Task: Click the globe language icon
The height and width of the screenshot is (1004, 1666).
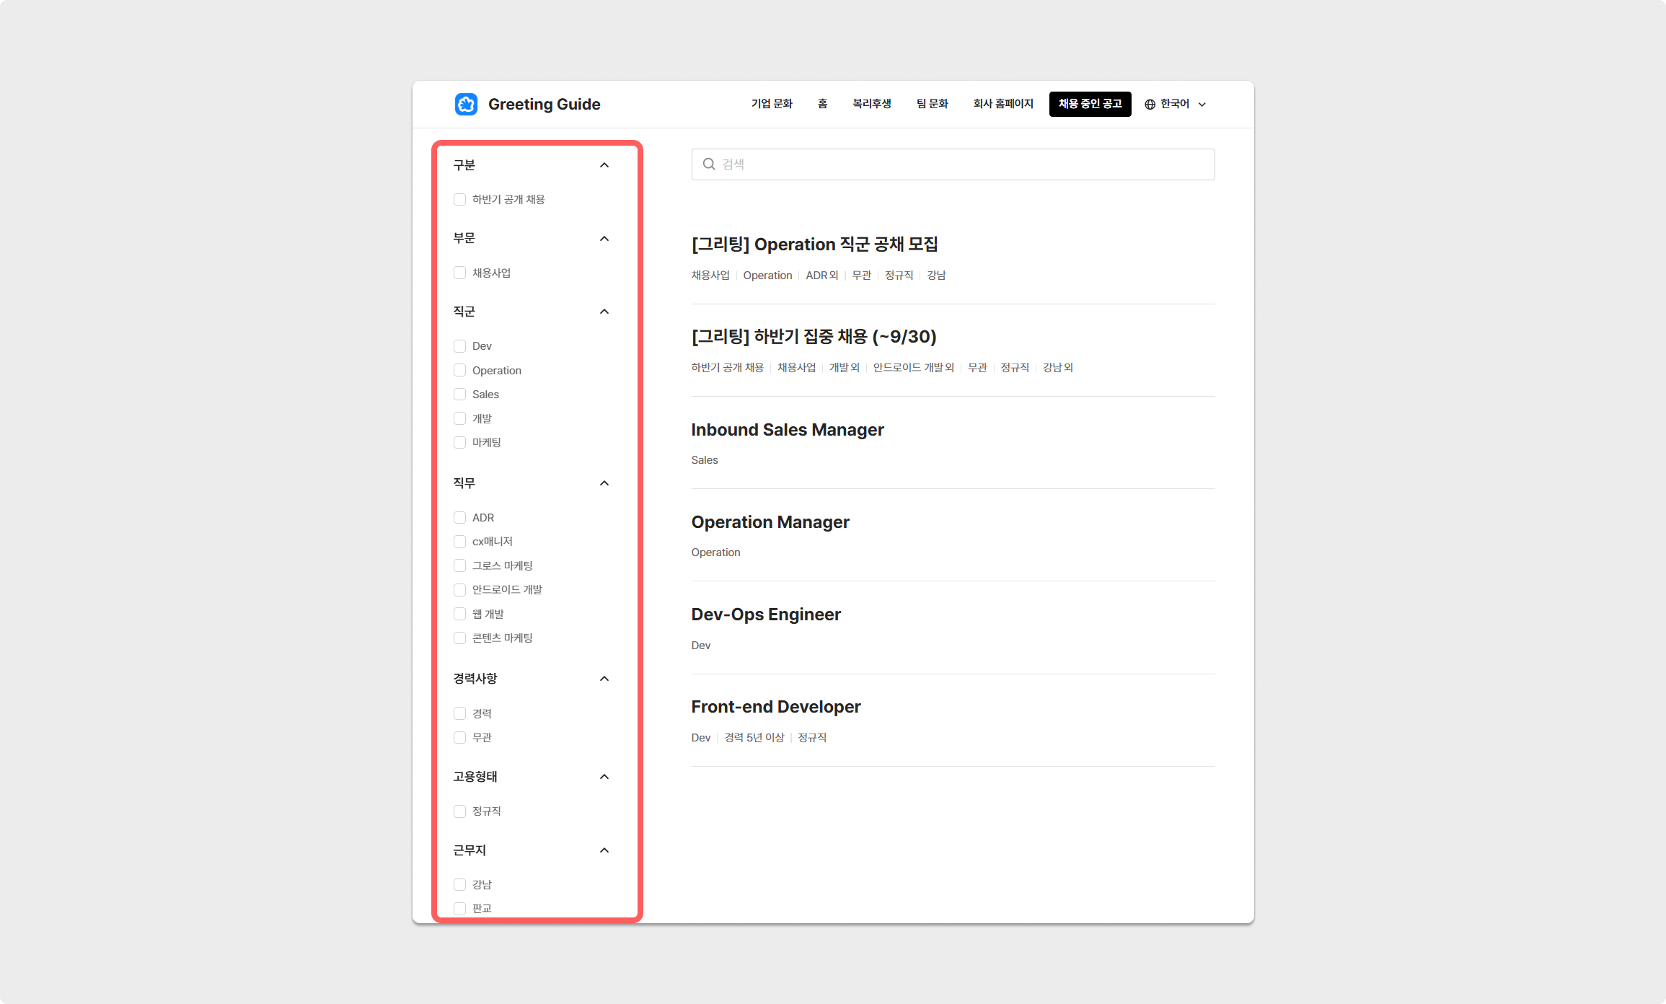Action: (1150, 105)
